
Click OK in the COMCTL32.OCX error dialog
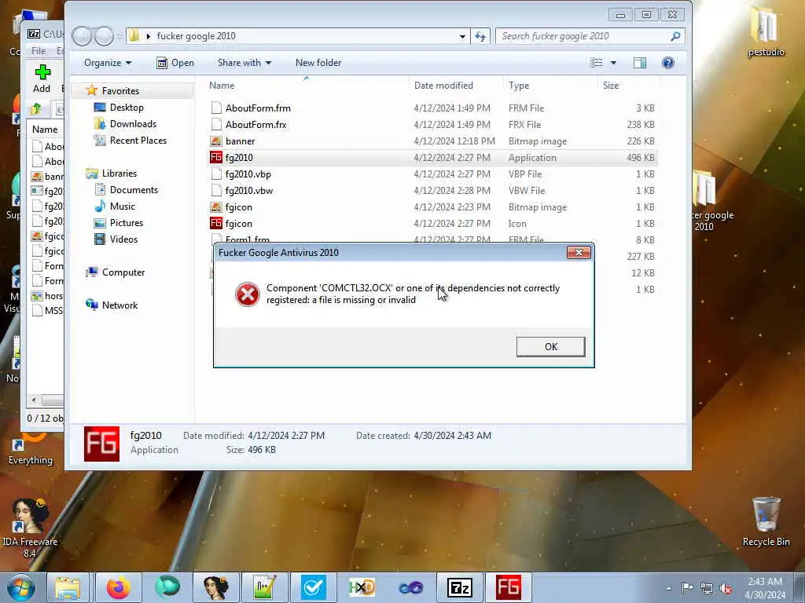point(550,346)
